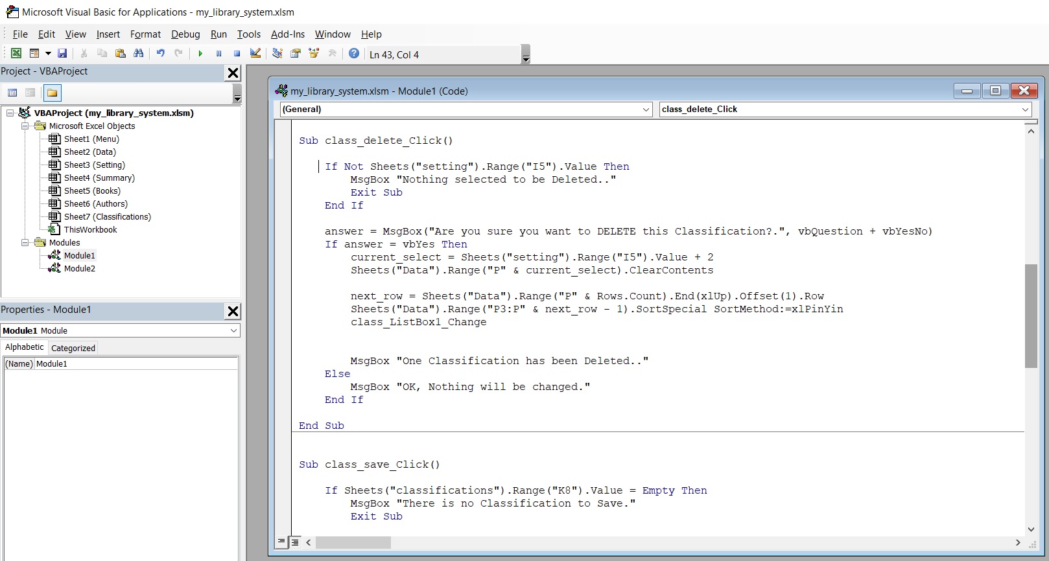This screenshot has width=1049, height=561.
Task: Open Find with the binoculars icon
Action: [x=138, y=54]
